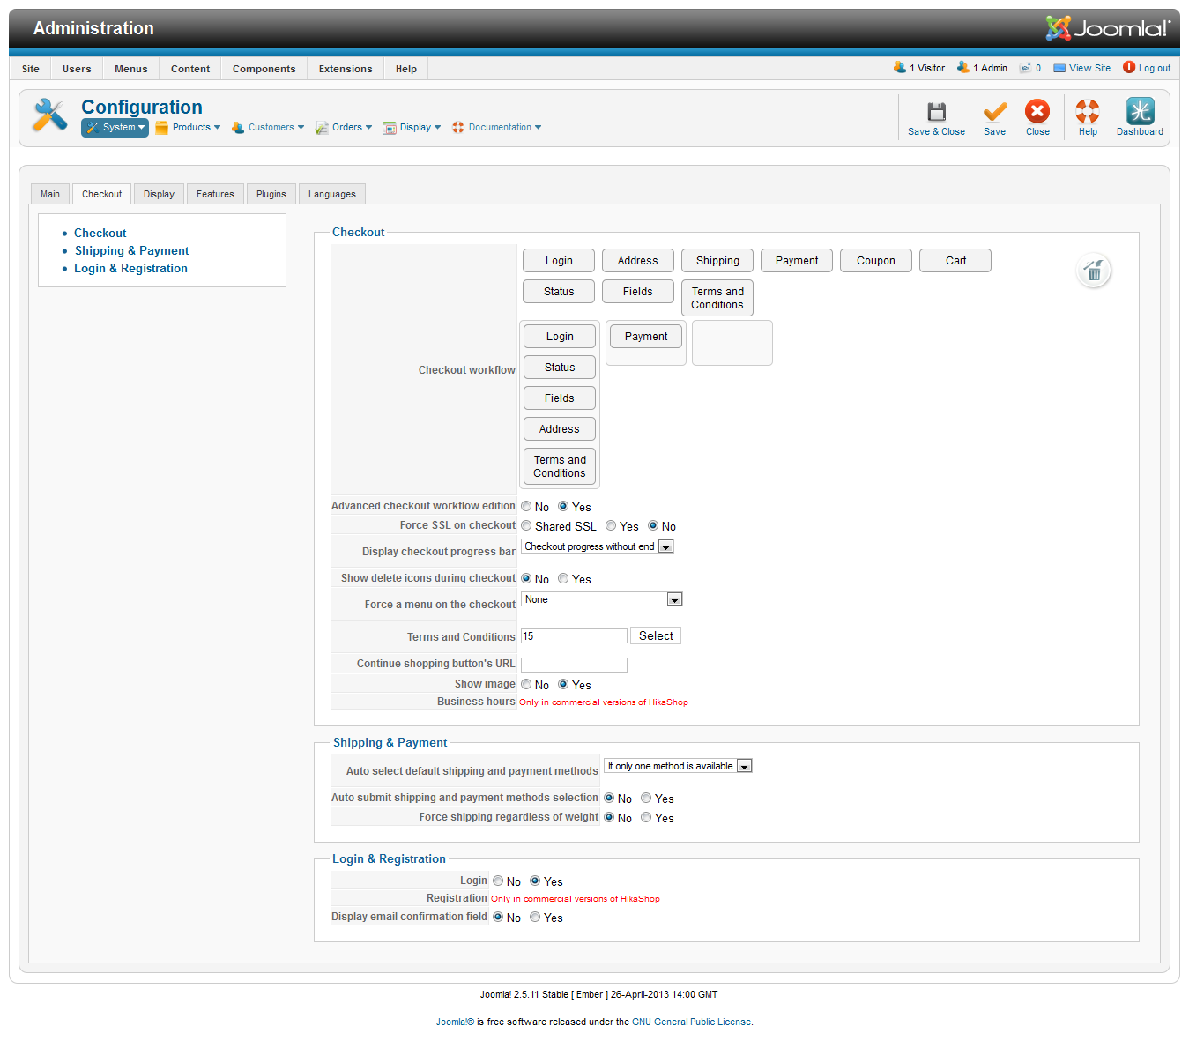Open the Help lifebuoy icon
This screenshot has width=1189, height=1048.
point(1088,111)
